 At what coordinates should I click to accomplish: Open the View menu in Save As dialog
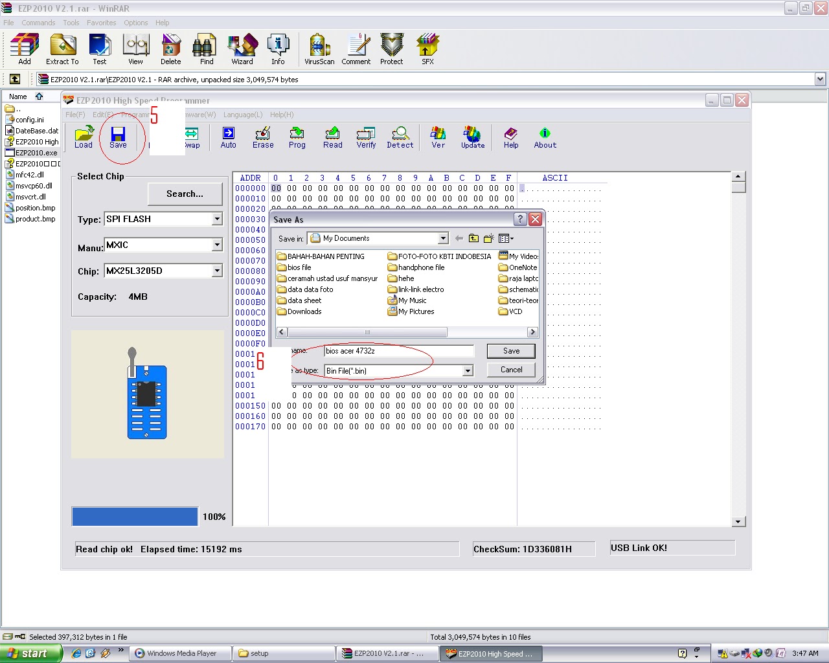click(506, 238)
